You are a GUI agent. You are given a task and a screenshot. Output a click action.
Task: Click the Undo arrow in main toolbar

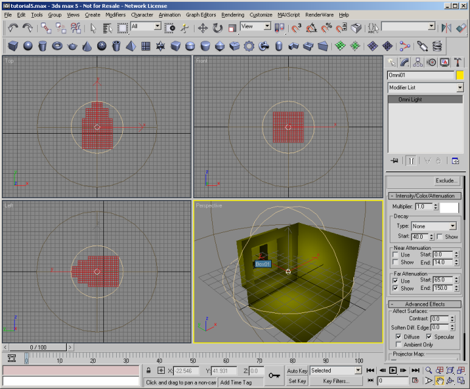tap(13, 27)
